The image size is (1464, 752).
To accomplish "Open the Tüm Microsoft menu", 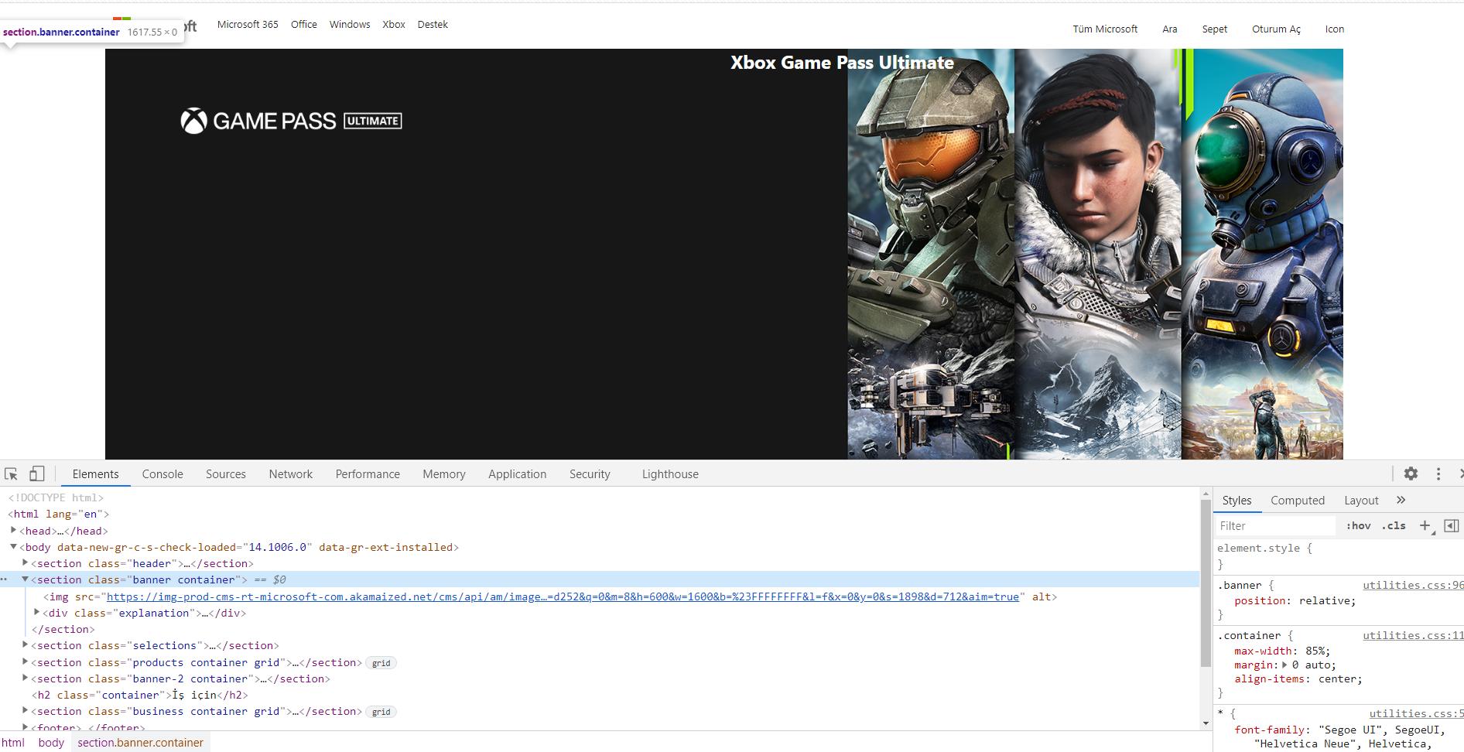I will 1105,29.
